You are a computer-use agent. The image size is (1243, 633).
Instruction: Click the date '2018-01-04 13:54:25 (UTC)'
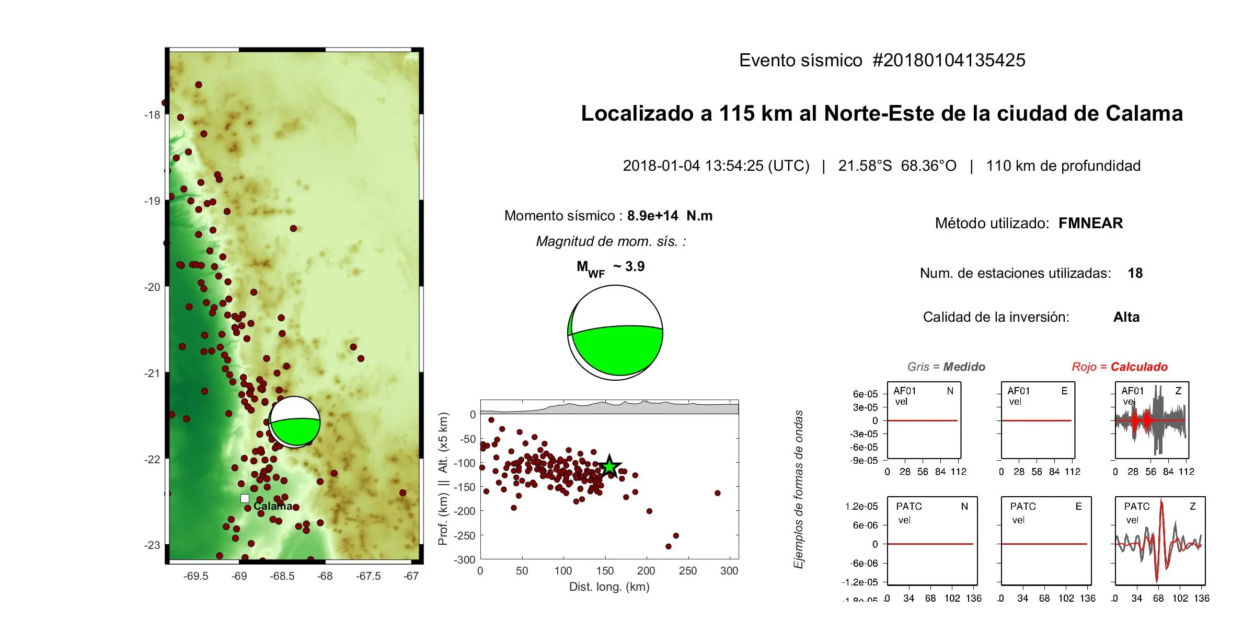click(716, 166)
